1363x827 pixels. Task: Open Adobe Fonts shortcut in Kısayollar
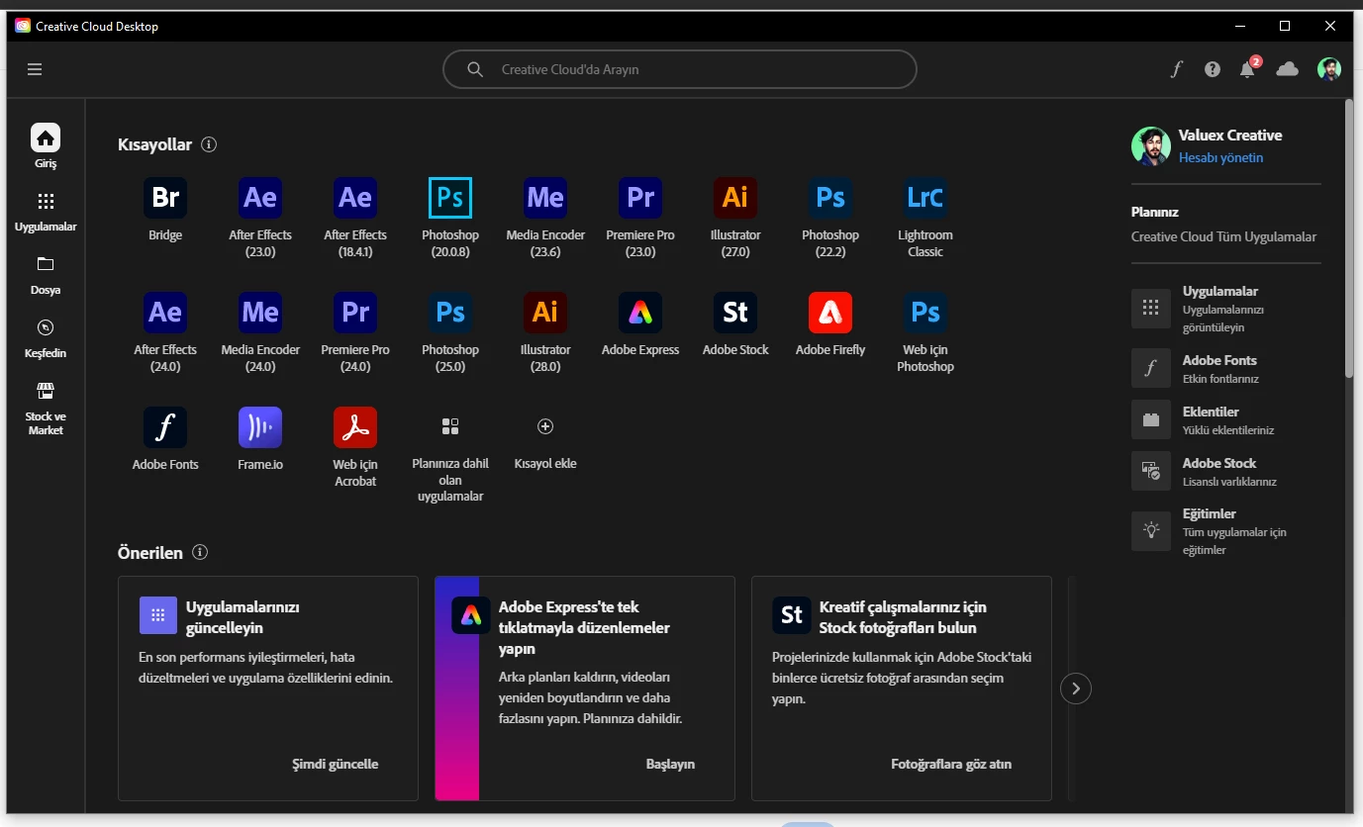click(165, 427)
